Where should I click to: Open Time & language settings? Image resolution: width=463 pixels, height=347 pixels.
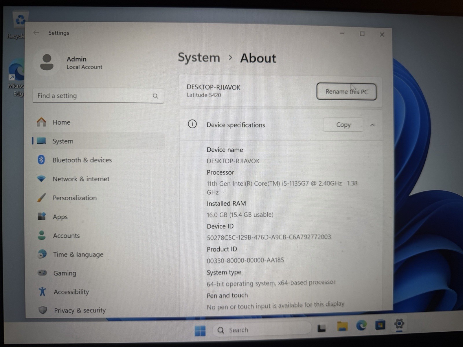98,254
